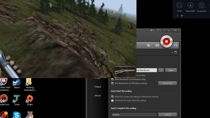
Task: Open the Turok desktop shortcut
Action: (17, 100)
